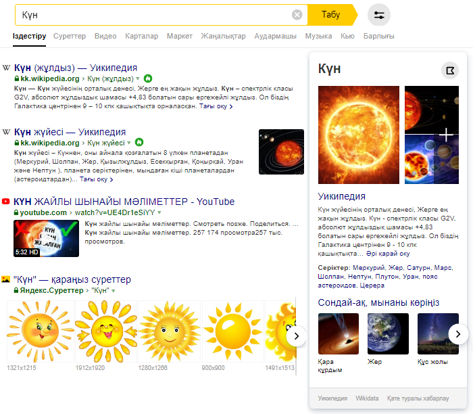Select the Іздестіру tab

pos(29,36)
